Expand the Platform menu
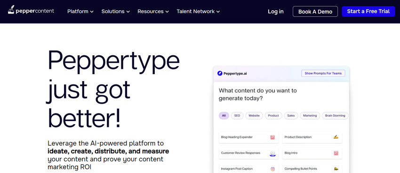Image resolution: width=400 pixels, height=173 pixels. 80,11
